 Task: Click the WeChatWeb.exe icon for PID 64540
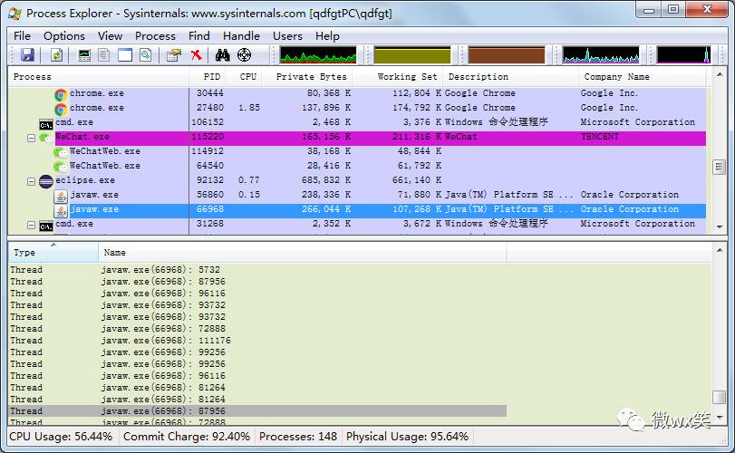61,167
